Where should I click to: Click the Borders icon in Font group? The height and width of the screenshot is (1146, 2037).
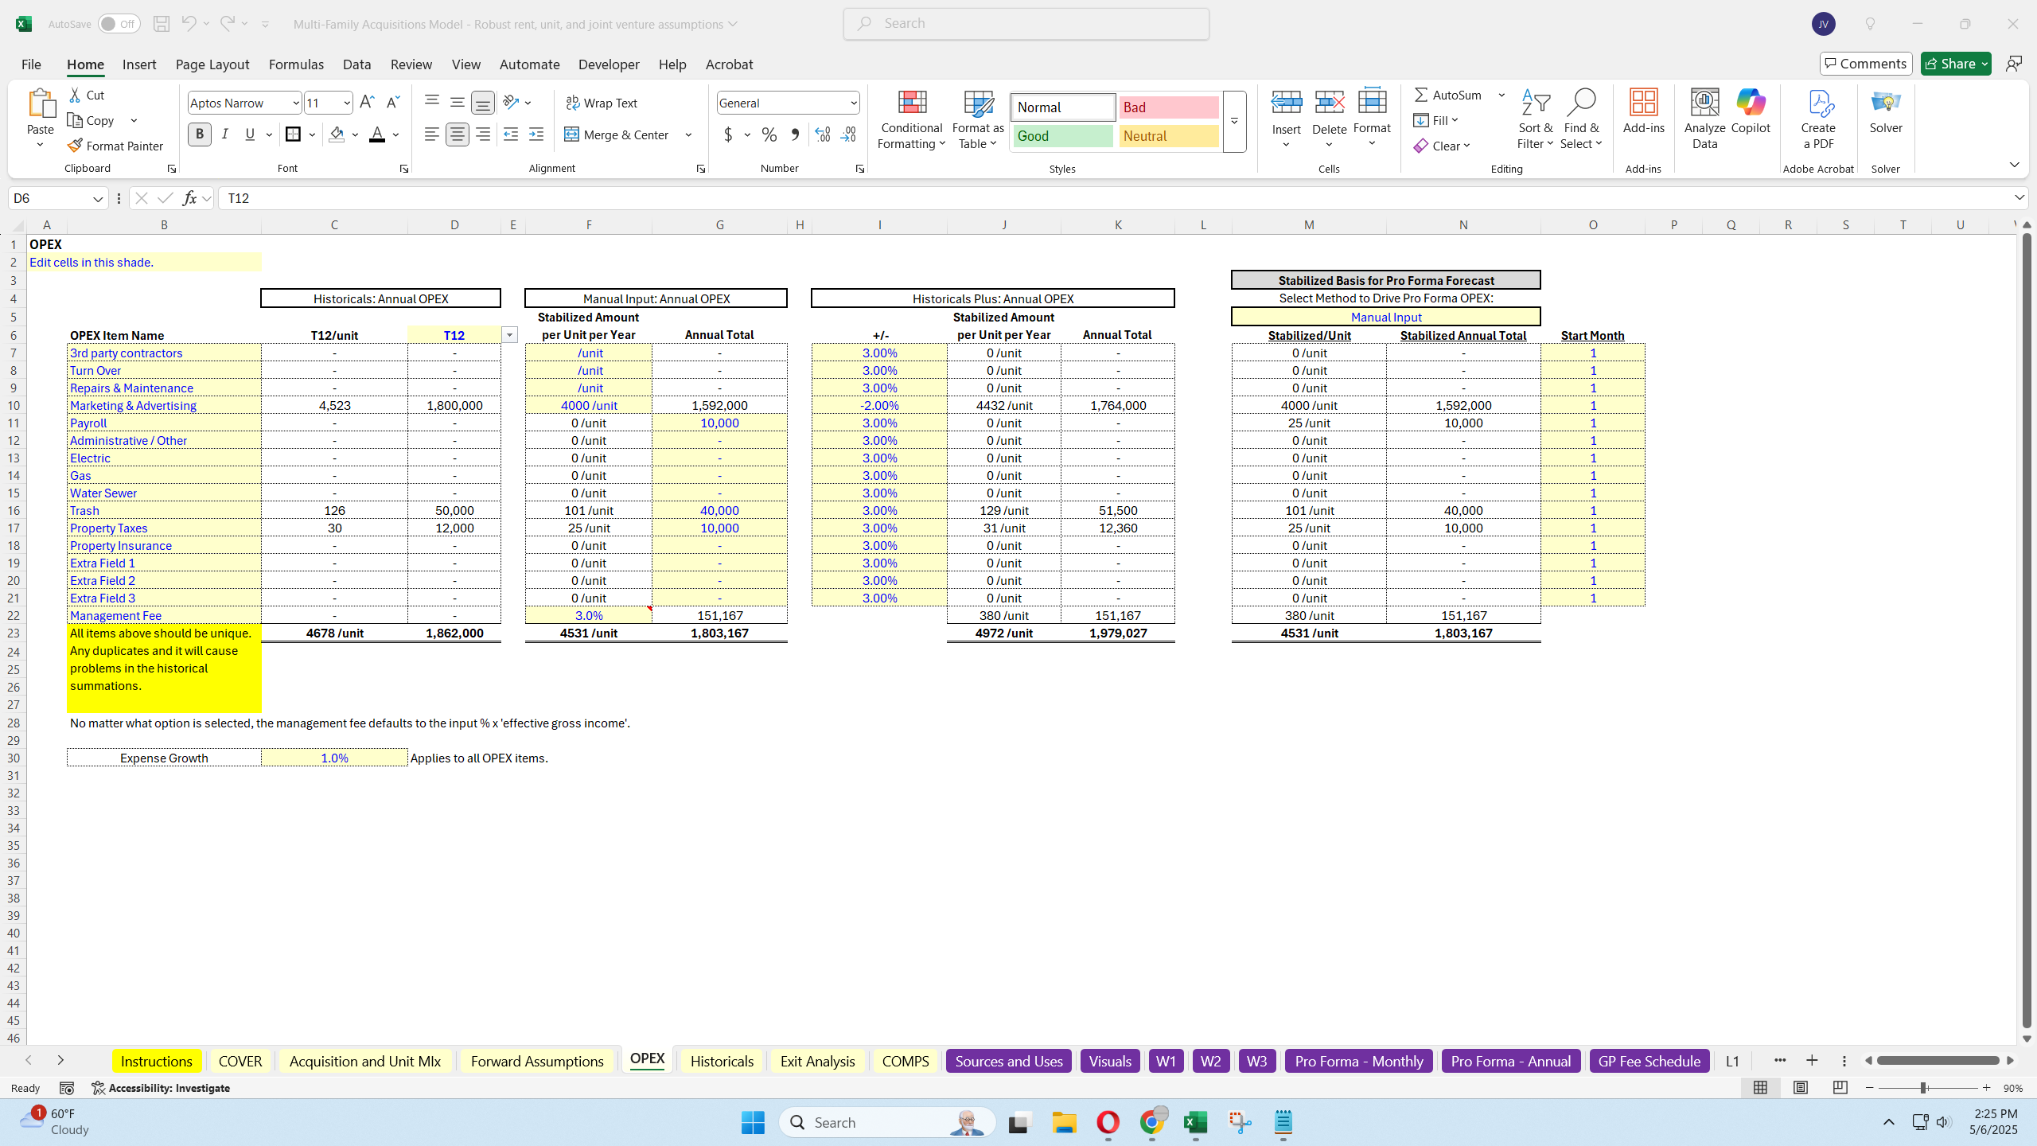pos(293,134)
